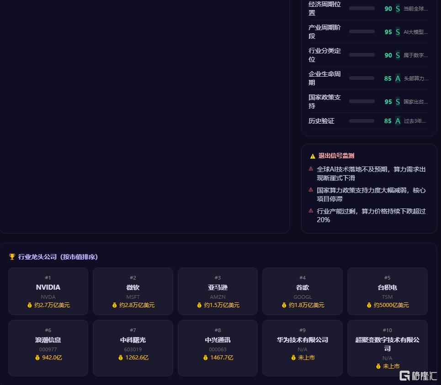Click the yellow warning triangle beside 退出信号监测

point(313,156)
